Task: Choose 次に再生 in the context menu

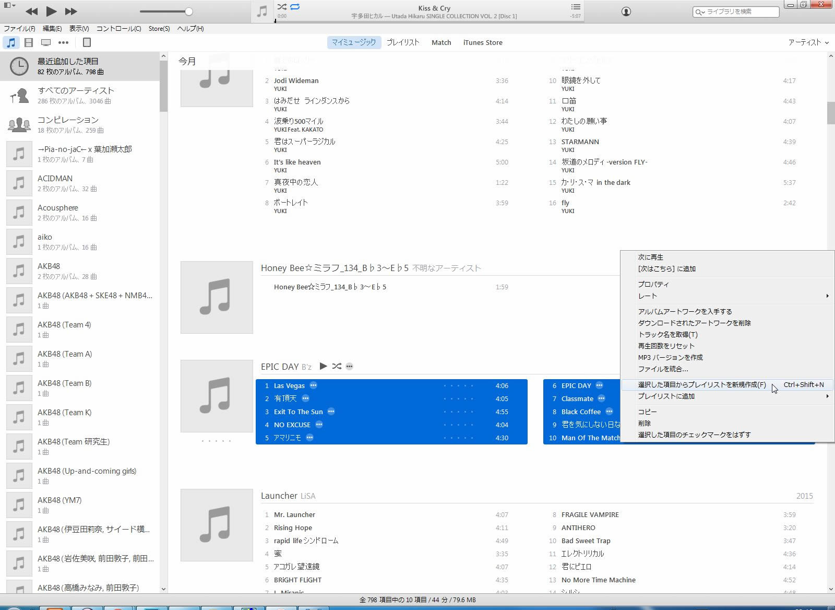Action: click(727, 257)
